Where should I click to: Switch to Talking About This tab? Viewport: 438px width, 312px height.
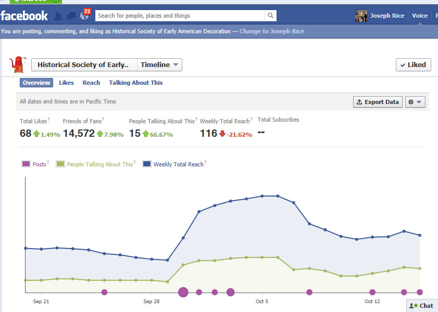click(x=135, y=83)
